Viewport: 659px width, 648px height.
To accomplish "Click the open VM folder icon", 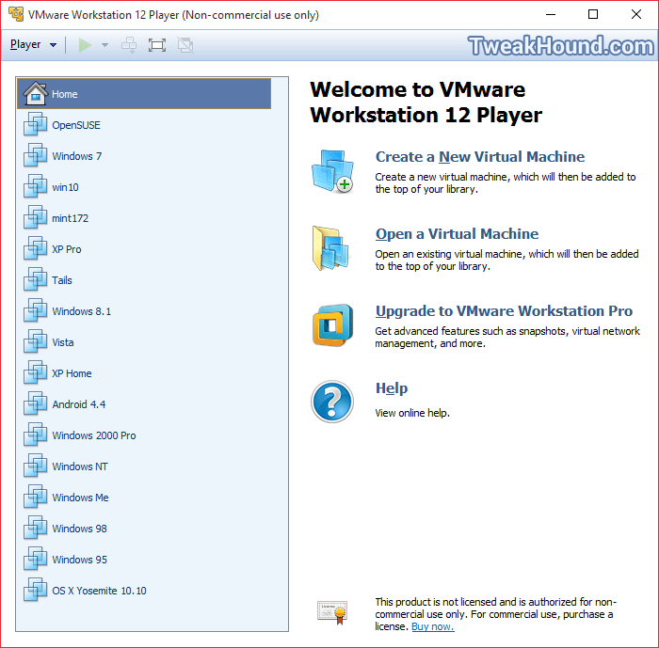I will point(330,248).
